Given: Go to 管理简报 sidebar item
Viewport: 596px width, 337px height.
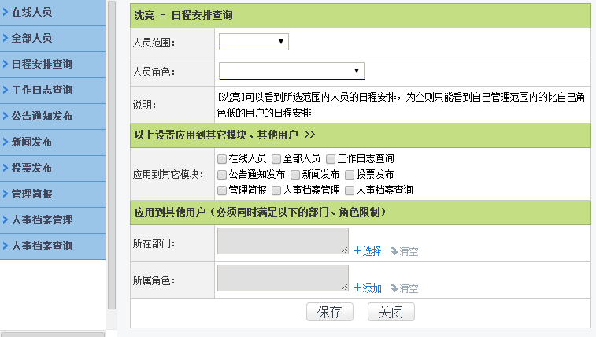Looking at the screenshot, I should pos(32,194).
